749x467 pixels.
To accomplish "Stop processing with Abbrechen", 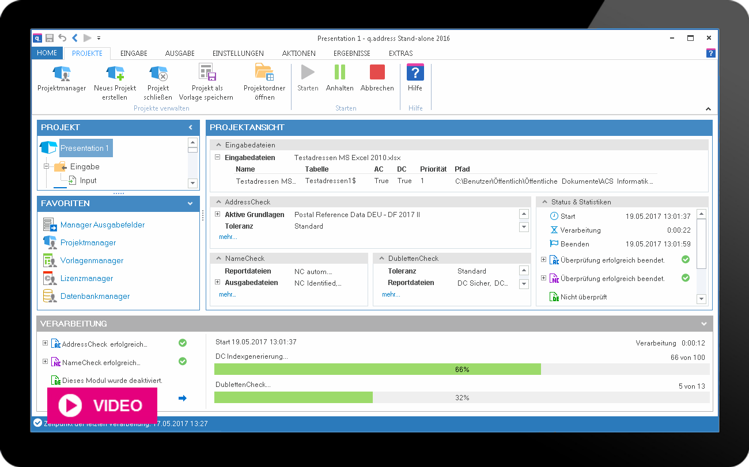I will [x=377, y=79].
